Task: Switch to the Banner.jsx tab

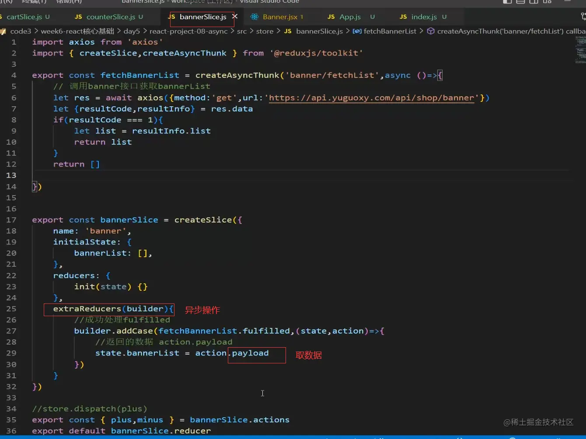Action: [278, 17]
